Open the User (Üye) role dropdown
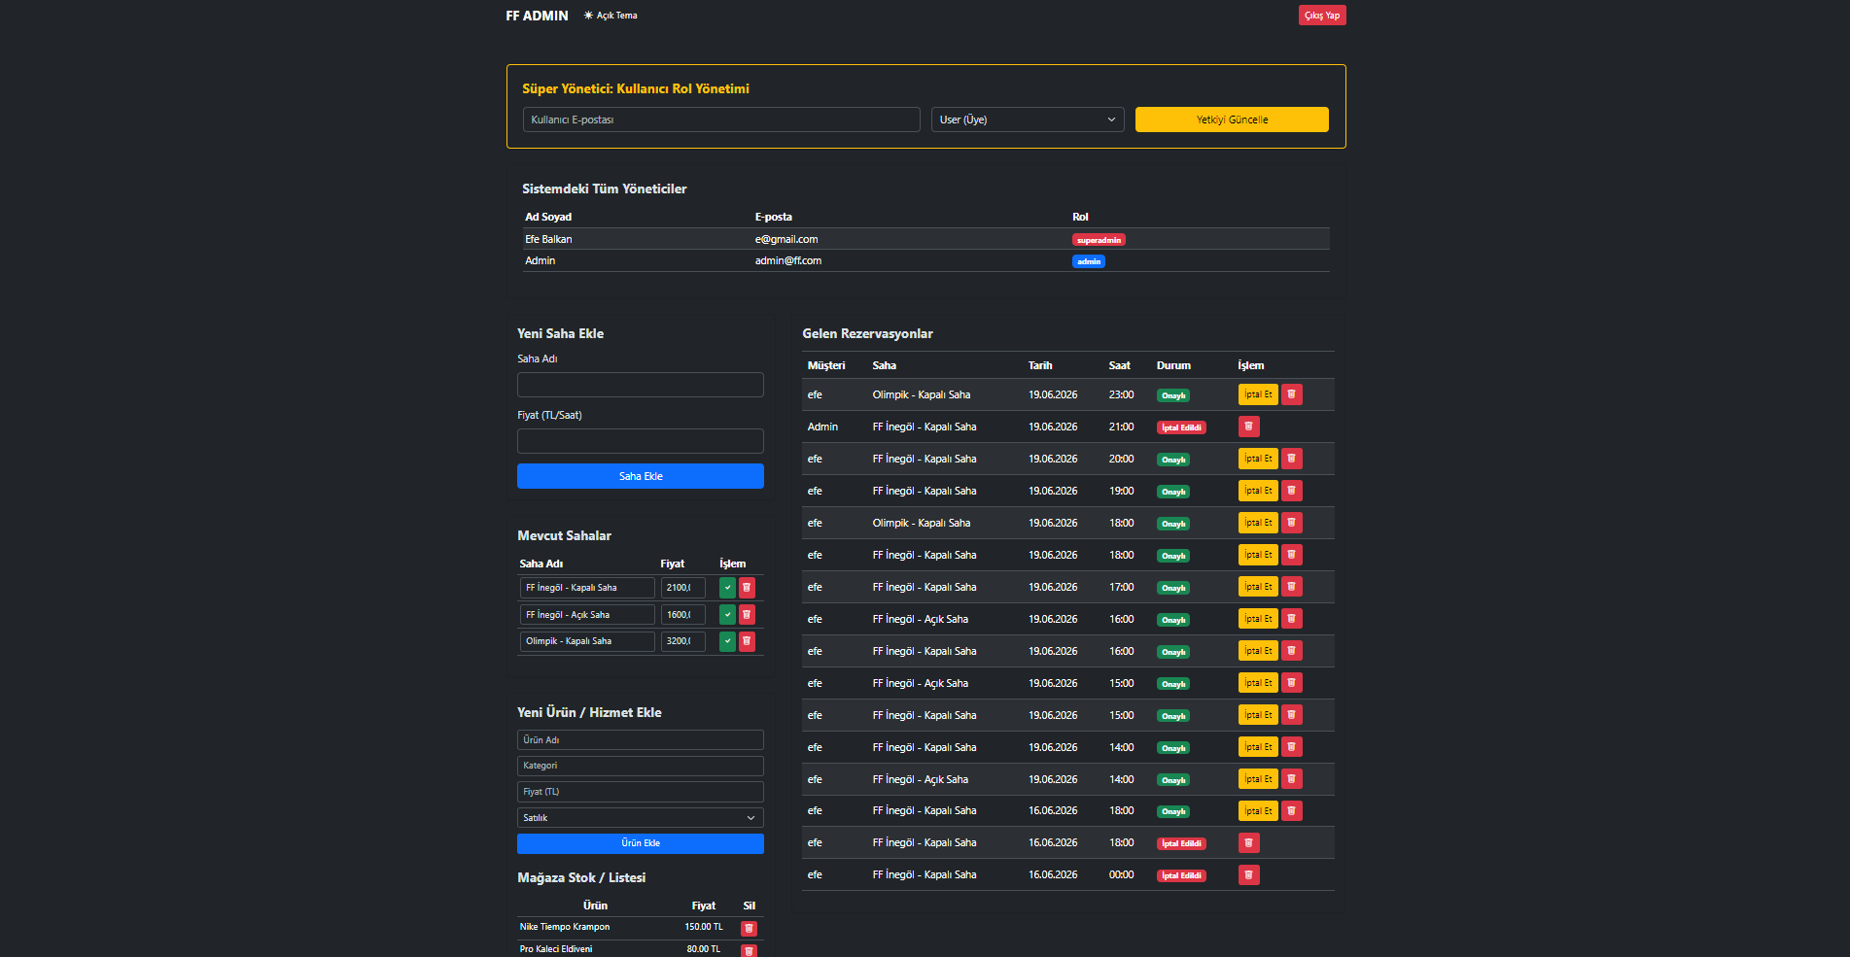 [x=1028, y=120]
